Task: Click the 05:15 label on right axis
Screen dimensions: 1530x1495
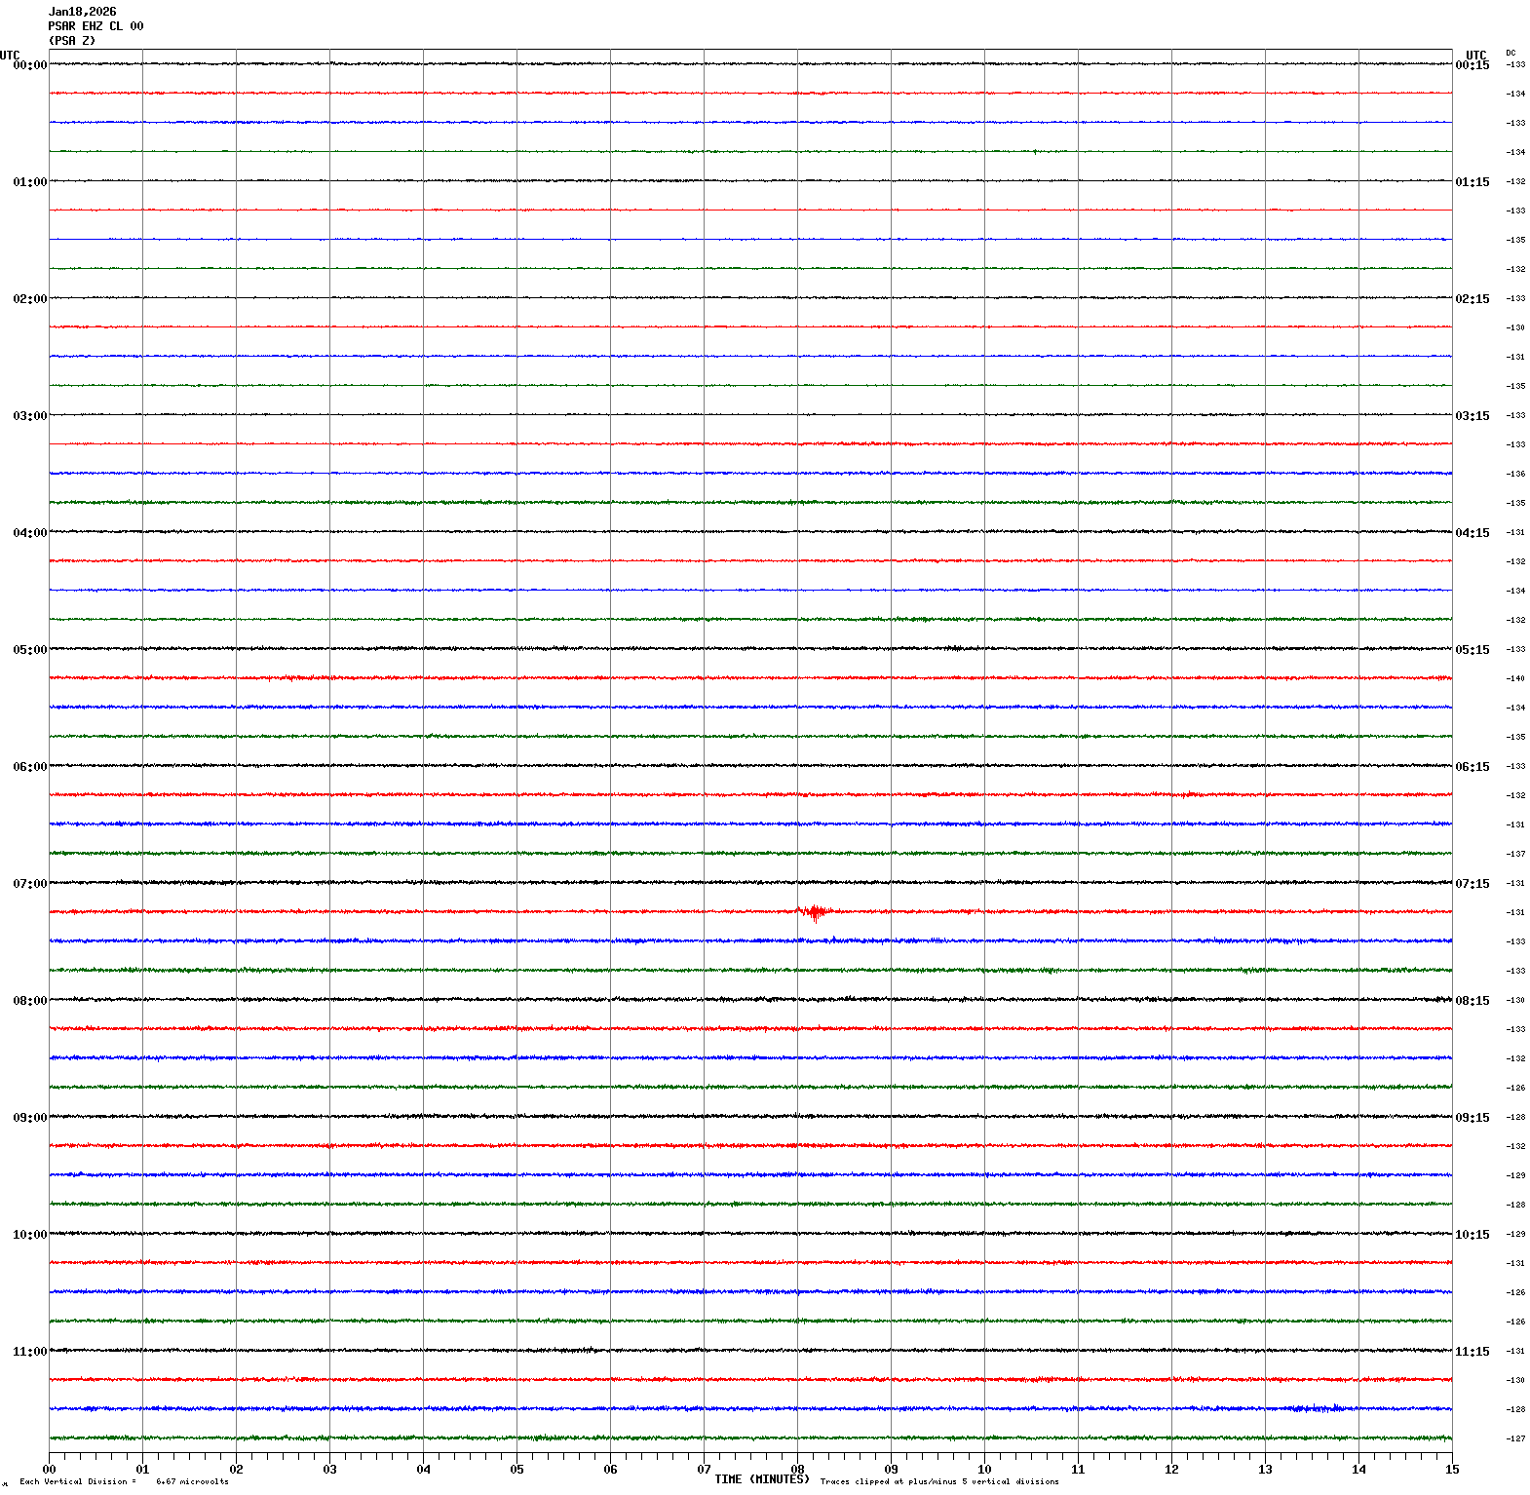Action: [1472, 650]
